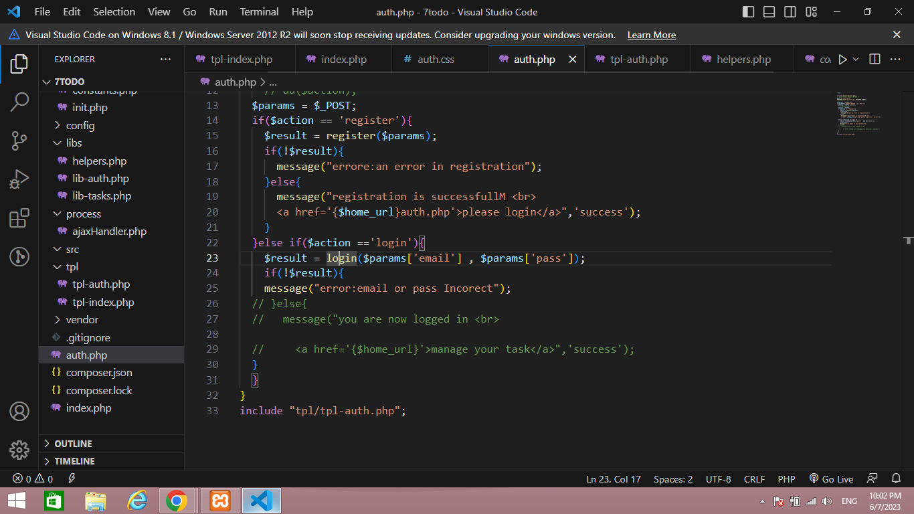Open the Customize Layout icon

812,12
